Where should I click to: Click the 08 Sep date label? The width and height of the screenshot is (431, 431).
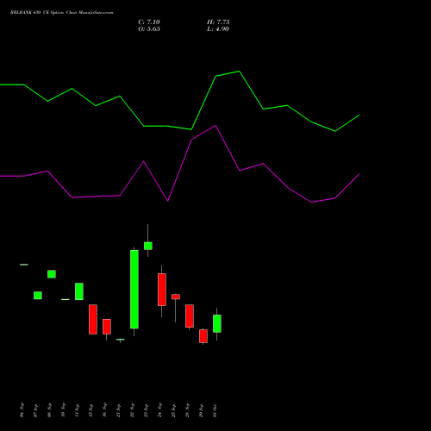pos(50,410)
